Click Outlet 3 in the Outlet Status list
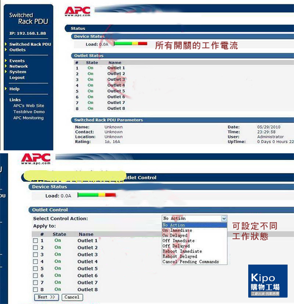This screenshot has width=294, height=304. [x=116, y=80]
